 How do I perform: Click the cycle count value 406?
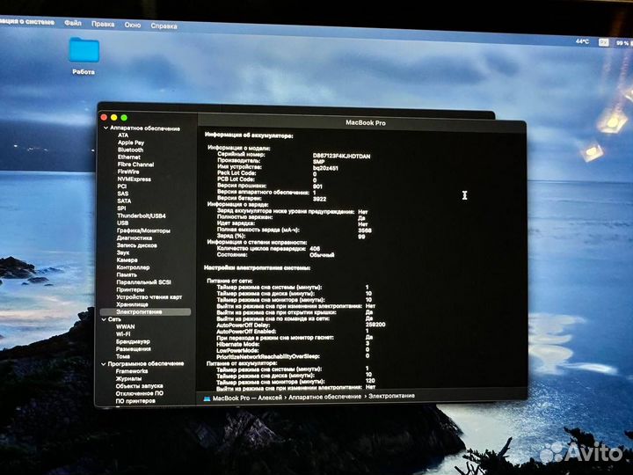point(315,249)
